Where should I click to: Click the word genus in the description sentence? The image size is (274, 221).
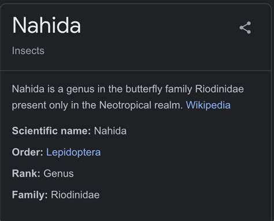pyautogui.click(x=80, y=89)
